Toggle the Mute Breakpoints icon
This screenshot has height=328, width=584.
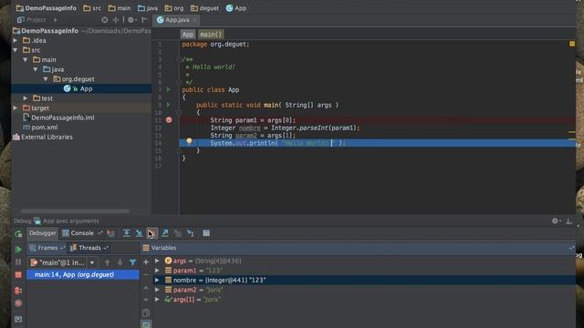18,303
